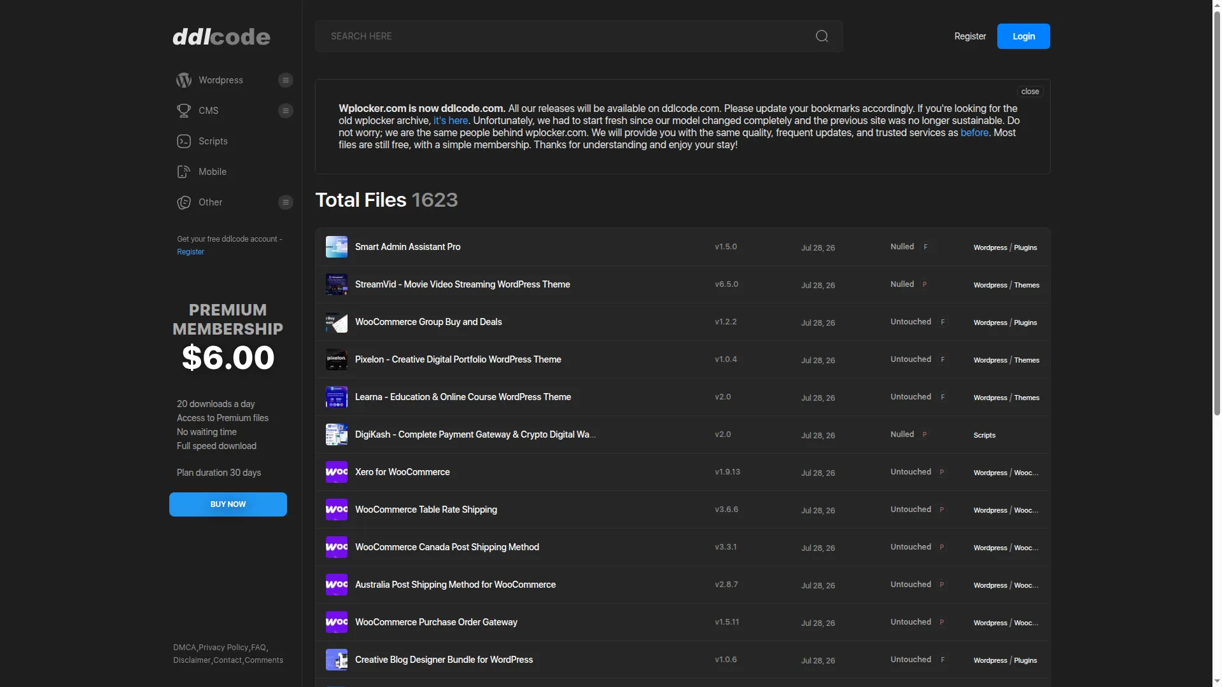Click Themes category on StreamVid row
Image resolution: width=1222 pixels, height=687 pixels.
point(1027,285)
